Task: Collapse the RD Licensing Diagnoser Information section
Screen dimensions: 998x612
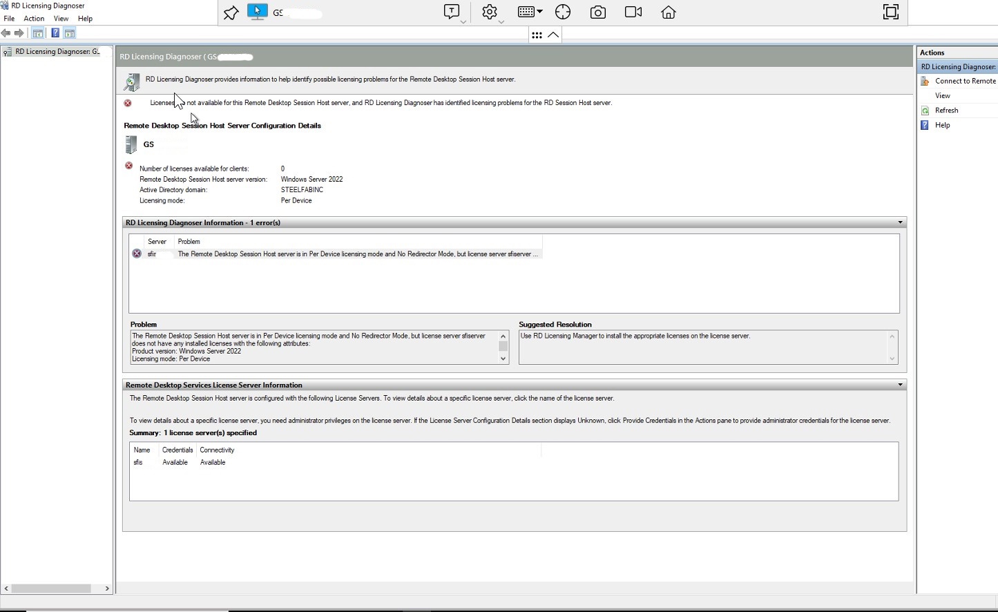Action: point(899,222)
